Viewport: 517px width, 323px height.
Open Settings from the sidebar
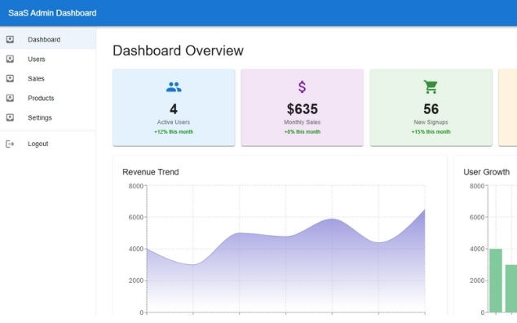pos(48,117)
